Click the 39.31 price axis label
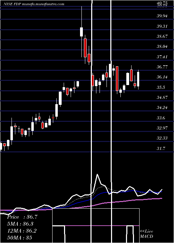The image size is (174, 243). click(x=162, y=26)
